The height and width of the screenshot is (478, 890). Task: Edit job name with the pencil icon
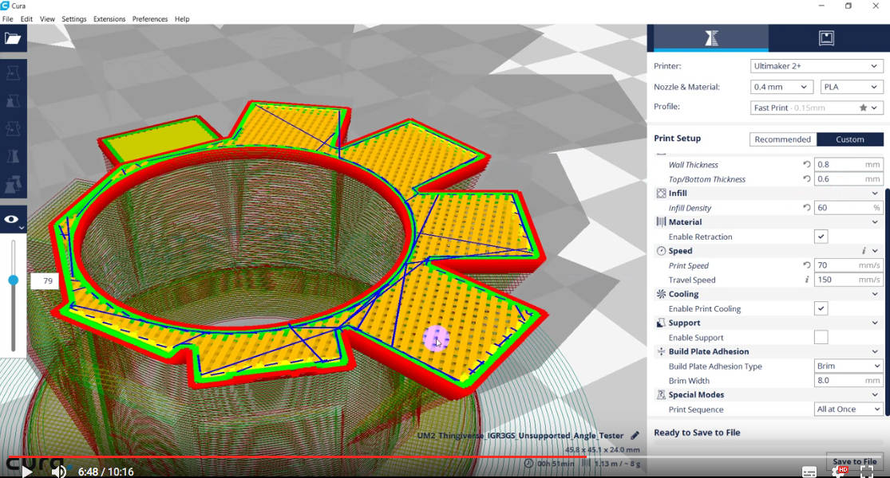635,436
